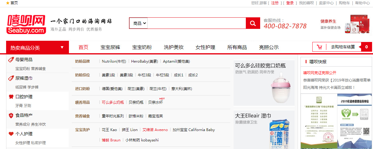373x149 pixels.
Task: Go to 宝宝尿裤 tab
Action: (110, 47)
